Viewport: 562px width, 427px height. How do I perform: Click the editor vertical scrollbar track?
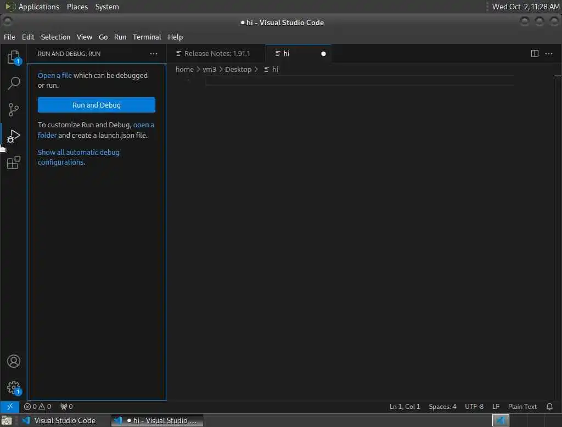(558, 237)
